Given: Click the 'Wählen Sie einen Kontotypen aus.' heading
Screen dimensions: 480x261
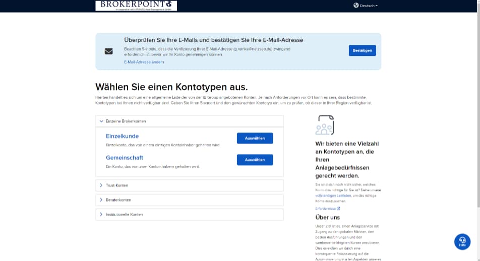Looking at the screenshot, I should pos(171,87).
